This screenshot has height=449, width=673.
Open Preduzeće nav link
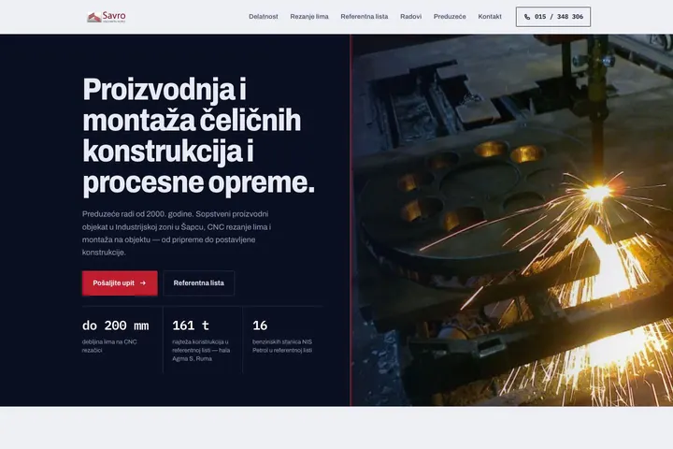click(x=450, y=17)
